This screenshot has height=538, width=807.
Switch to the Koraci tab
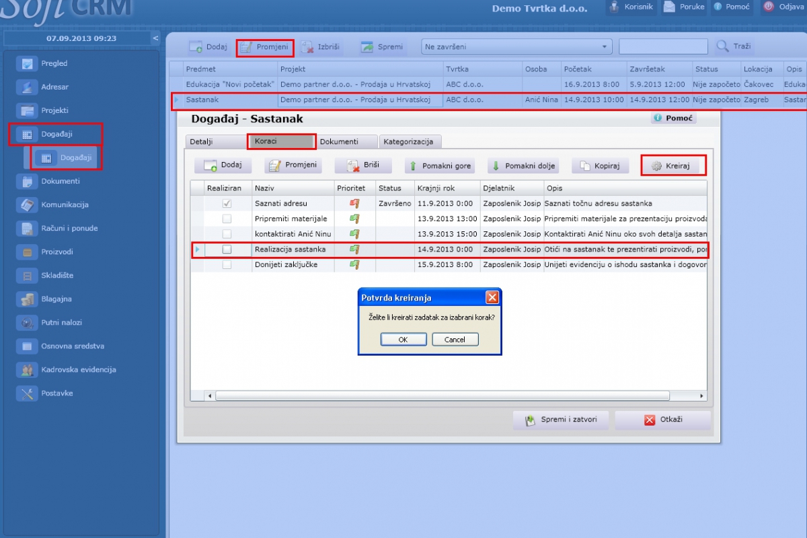(x=281, y=142)
